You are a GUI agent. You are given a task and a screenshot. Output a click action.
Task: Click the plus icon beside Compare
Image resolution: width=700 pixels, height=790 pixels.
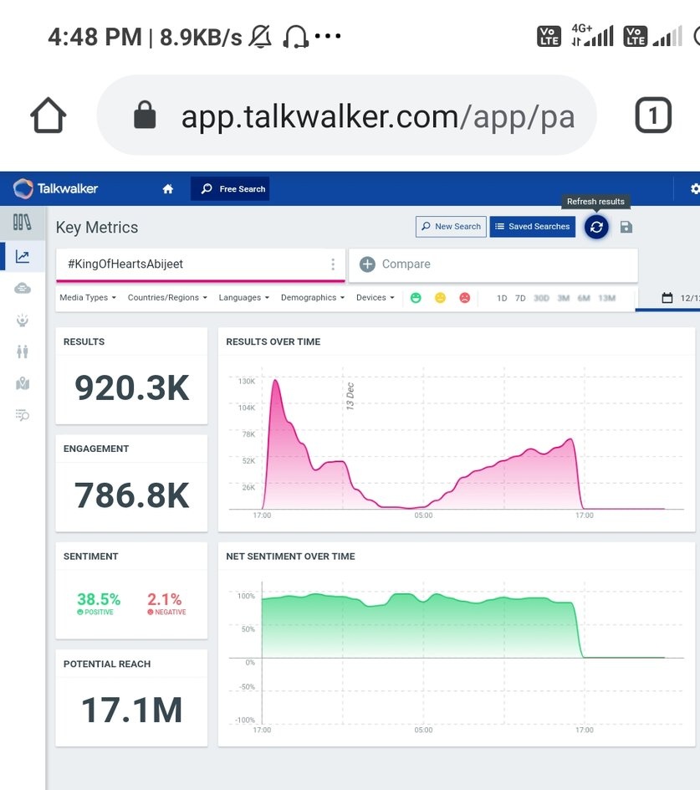point(368,264)
